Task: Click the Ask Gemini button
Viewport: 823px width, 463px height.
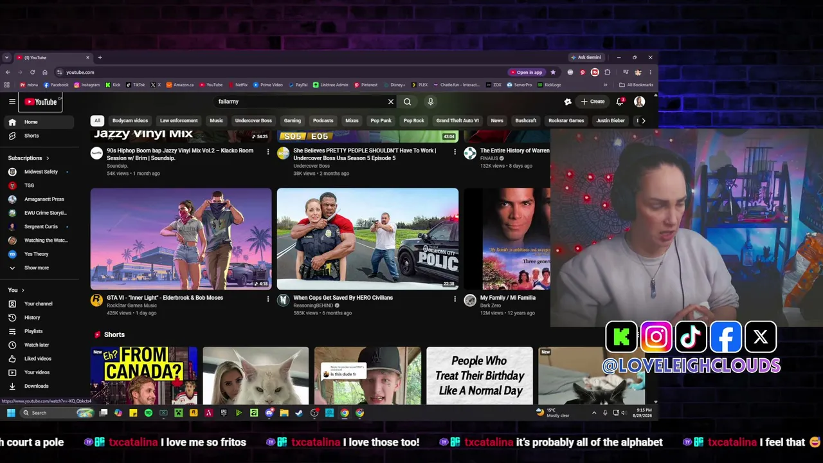Action: pos(586,57)
